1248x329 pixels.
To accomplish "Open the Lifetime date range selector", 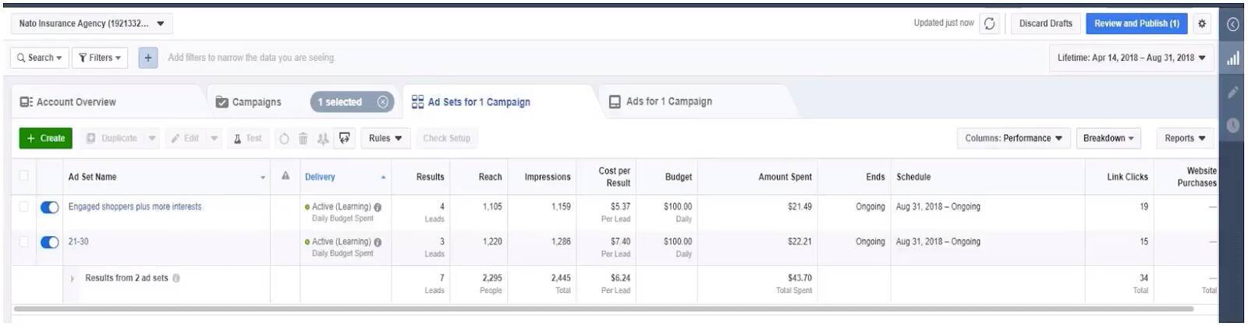I will coord(1131,58).
